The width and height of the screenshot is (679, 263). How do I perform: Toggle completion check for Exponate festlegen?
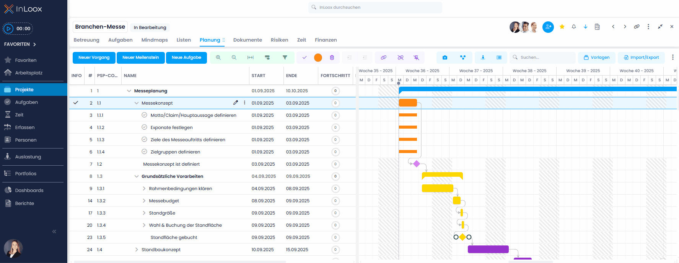pyautogui.click(x=144, y=127)
